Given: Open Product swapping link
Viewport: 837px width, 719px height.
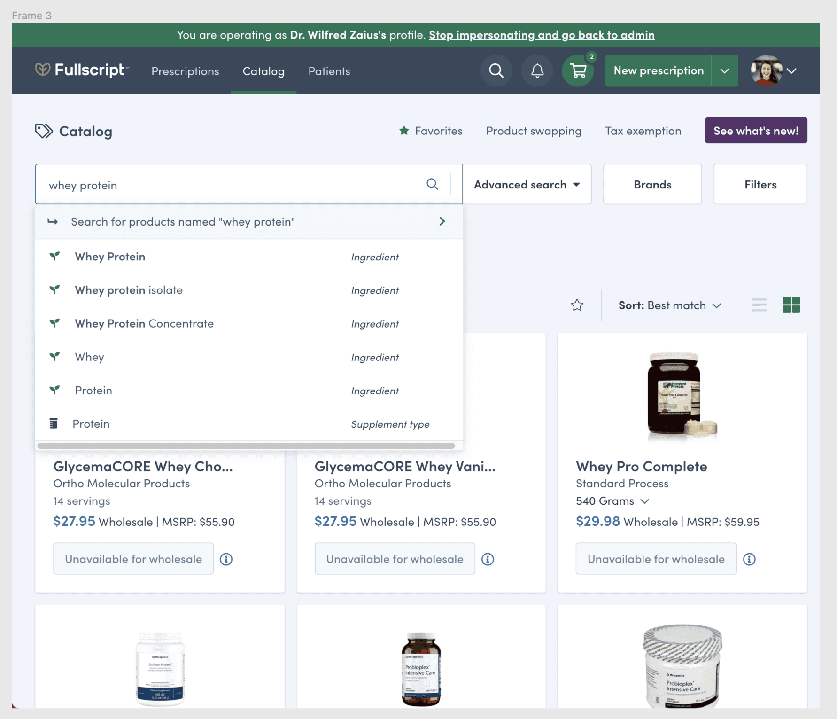Looking at the screenshot, I should (534, 131).
